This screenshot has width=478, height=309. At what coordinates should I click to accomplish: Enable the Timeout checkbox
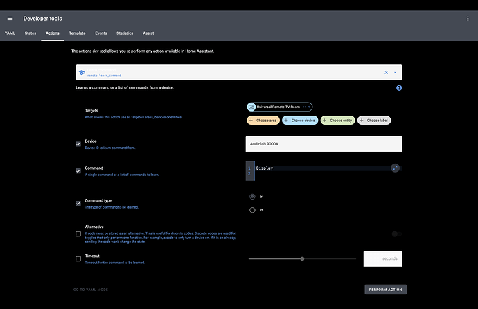[x=78, y=258]
